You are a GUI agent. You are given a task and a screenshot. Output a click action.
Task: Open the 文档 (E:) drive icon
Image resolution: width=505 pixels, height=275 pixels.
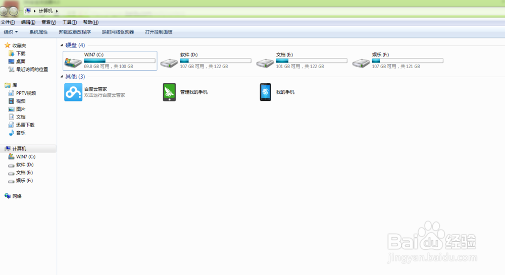(x=265, y=63)
